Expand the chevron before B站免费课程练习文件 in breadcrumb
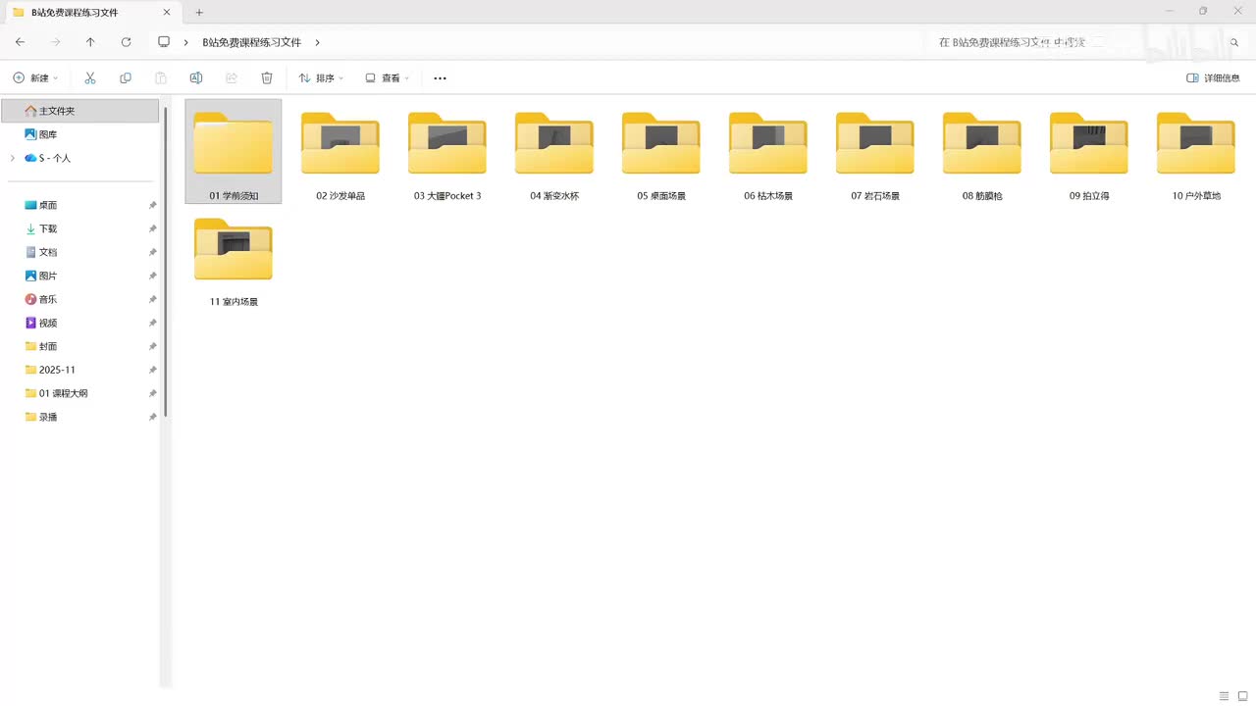Screen dimensions: 1256x706 click(x=186, y=42)
